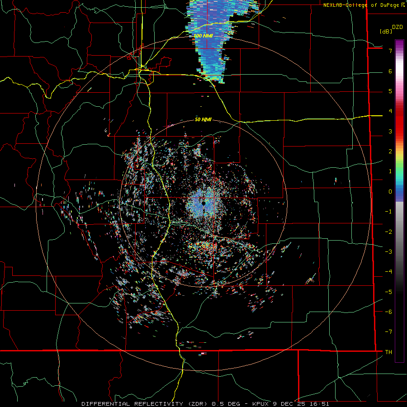Select the 7 value on color scale

point(390,51)
